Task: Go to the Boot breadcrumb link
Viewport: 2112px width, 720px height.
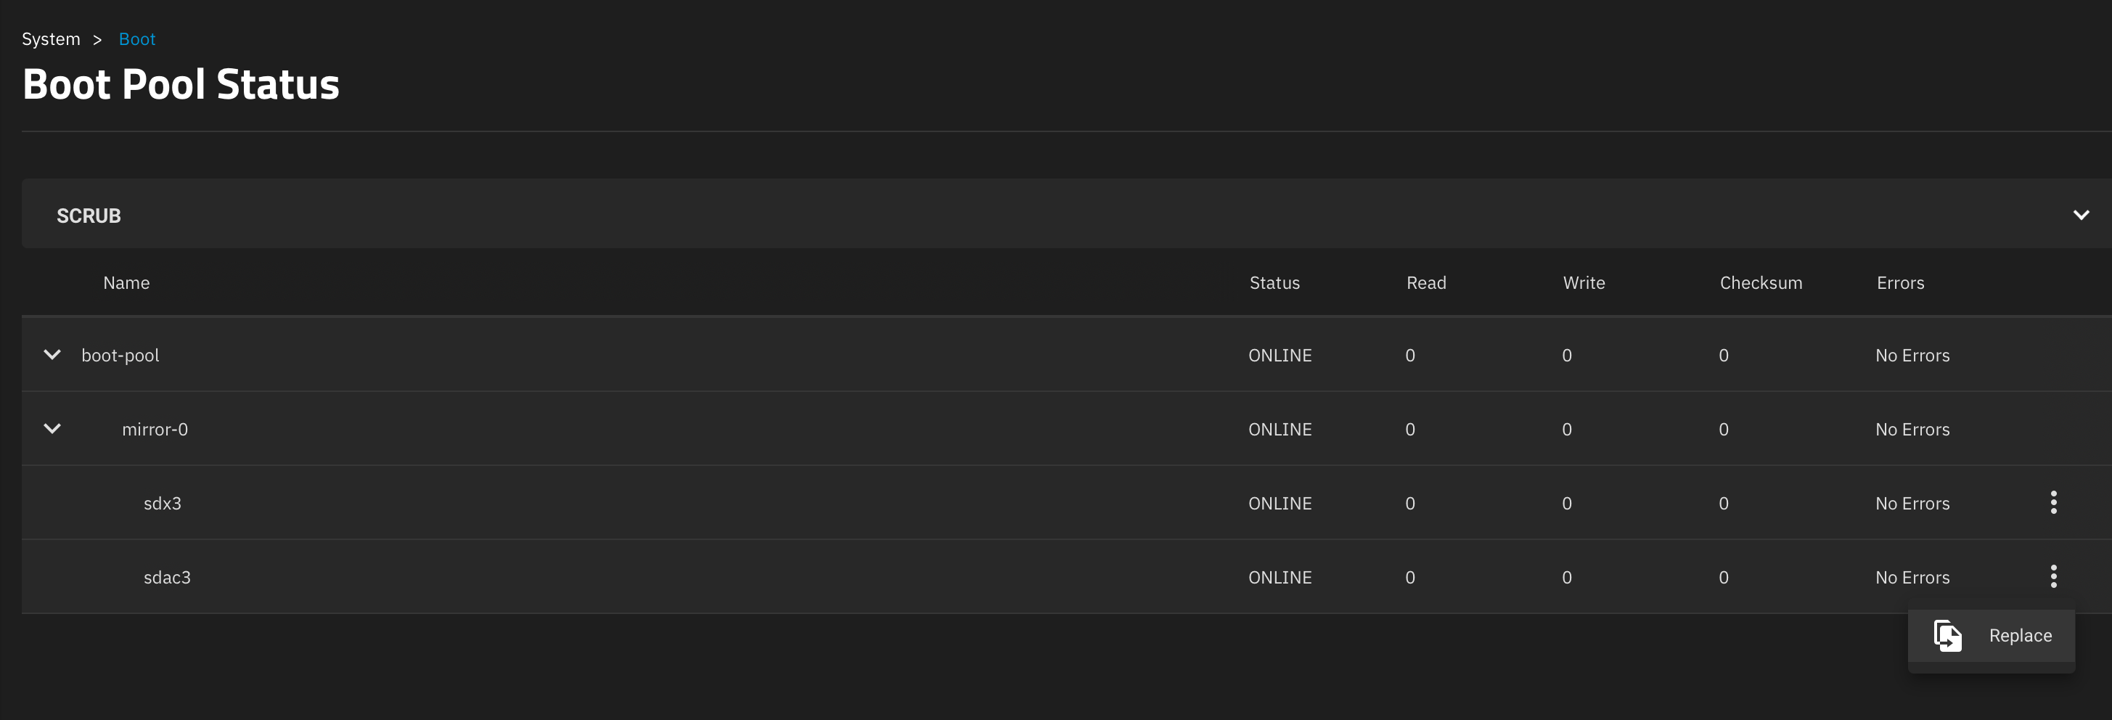Action: (x=137, y=39)
